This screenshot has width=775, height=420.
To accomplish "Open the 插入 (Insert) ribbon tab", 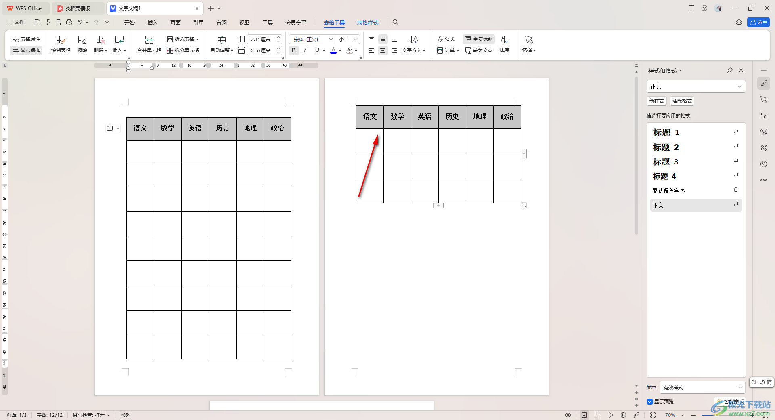I will pos(152,23).
